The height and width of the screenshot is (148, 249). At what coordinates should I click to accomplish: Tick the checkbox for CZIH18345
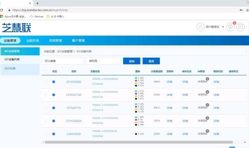46,134
